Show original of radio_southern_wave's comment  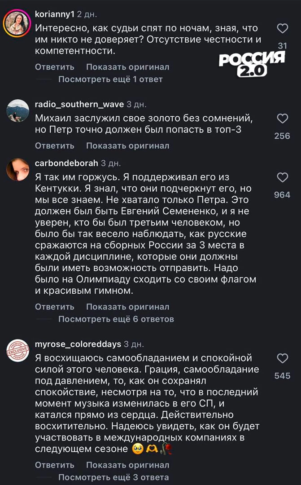pos(127,145)
